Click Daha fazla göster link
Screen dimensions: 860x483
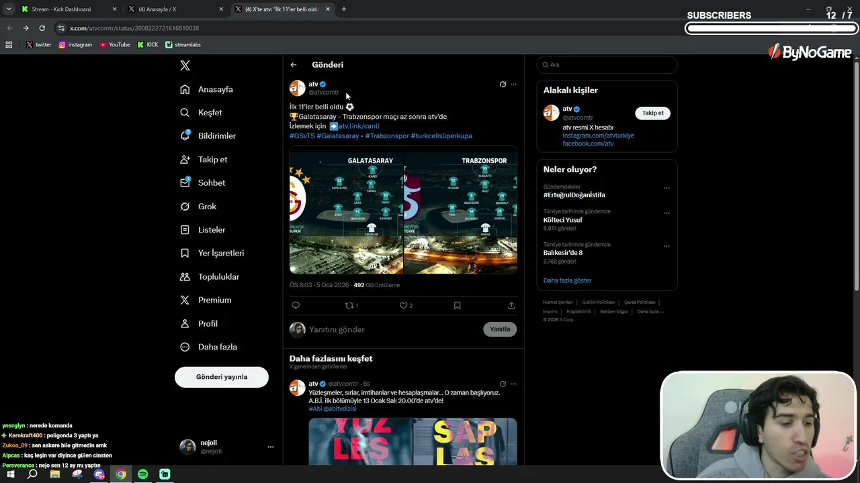click(567, 280)
